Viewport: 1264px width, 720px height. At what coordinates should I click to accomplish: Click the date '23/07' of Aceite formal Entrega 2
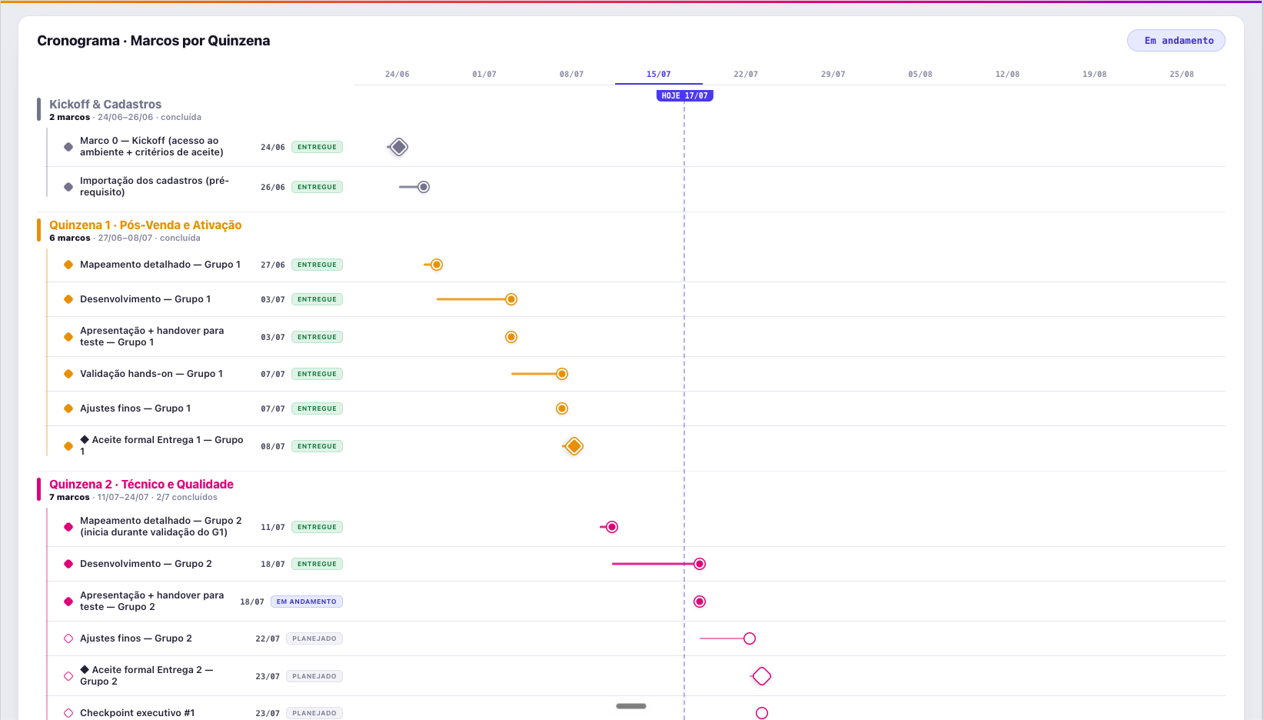268,676
